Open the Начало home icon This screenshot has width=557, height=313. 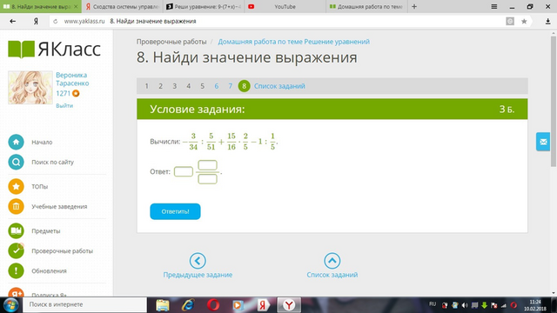[16, 142]
